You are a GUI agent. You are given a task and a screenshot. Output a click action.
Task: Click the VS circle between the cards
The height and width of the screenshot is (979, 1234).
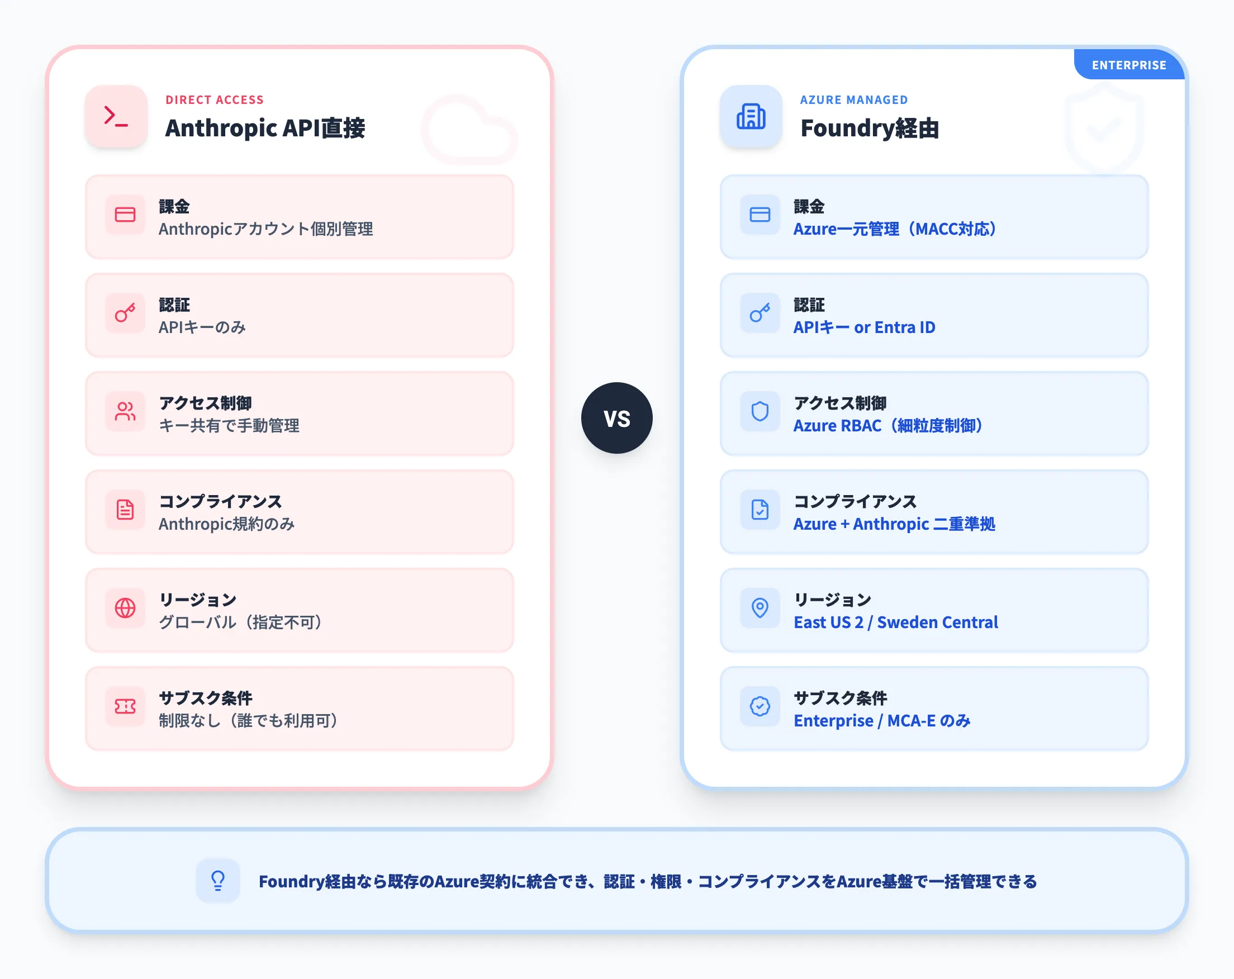[616, 419]
